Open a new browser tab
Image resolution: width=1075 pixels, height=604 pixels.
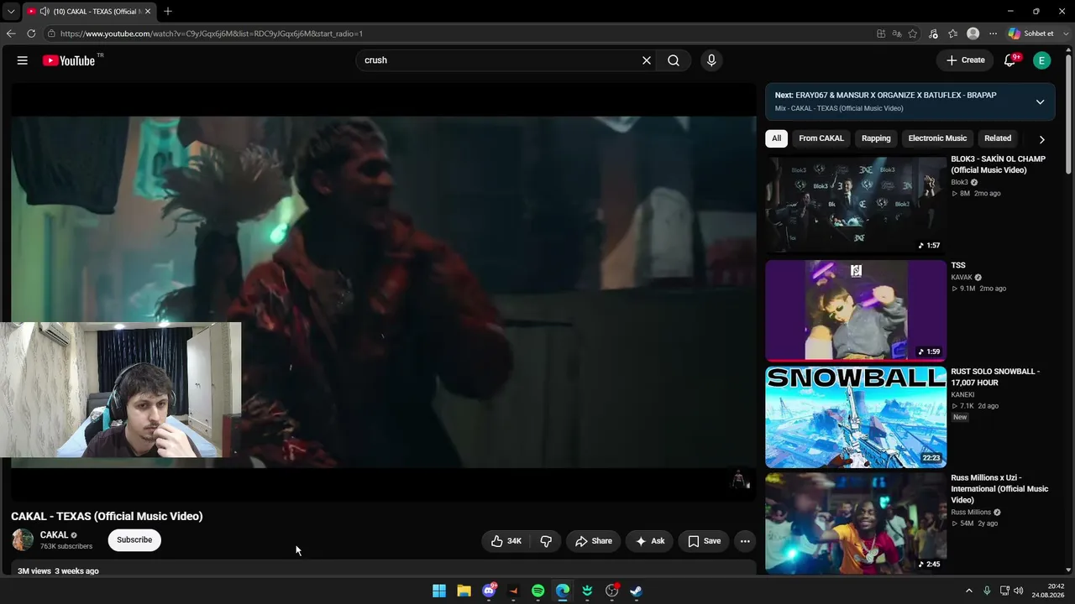168,12
